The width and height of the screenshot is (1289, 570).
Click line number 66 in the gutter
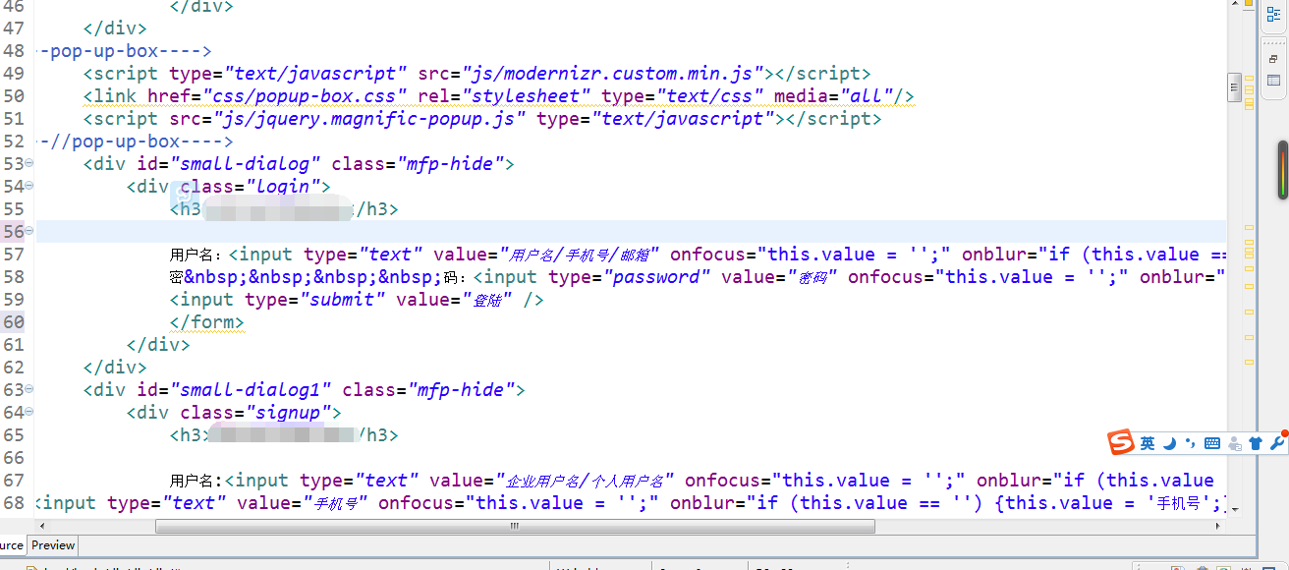coord(13,458)
